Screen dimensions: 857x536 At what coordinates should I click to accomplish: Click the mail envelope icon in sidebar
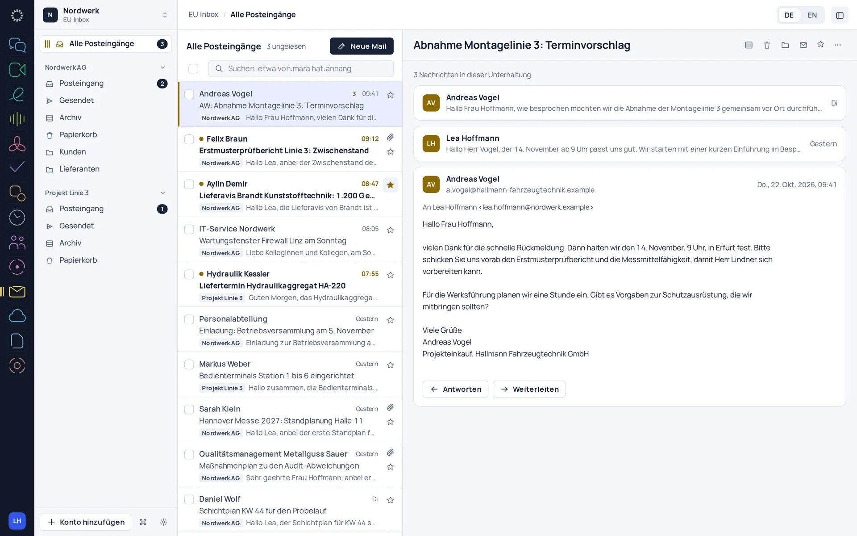tap(17, 292)
